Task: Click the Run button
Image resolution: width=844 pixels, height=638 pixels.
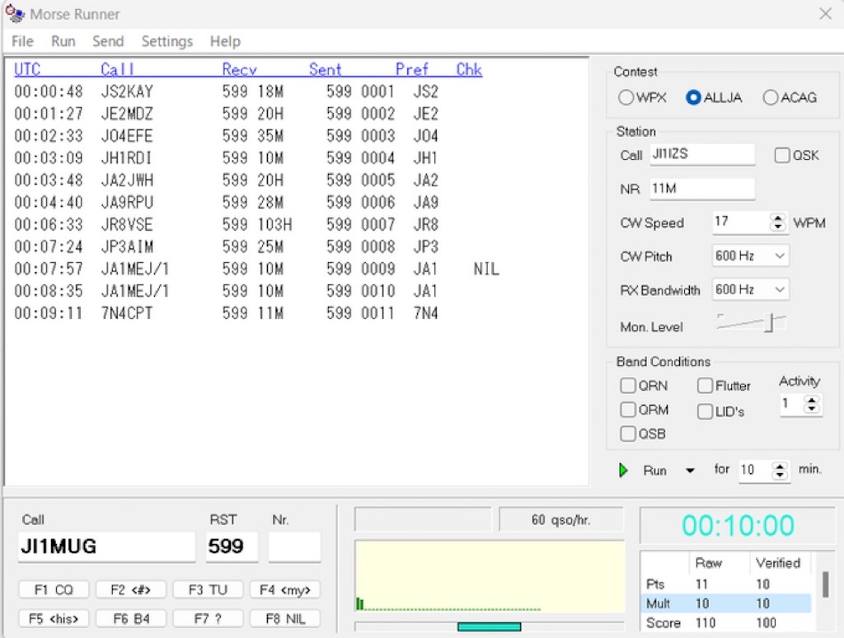Action: [654, 471]
